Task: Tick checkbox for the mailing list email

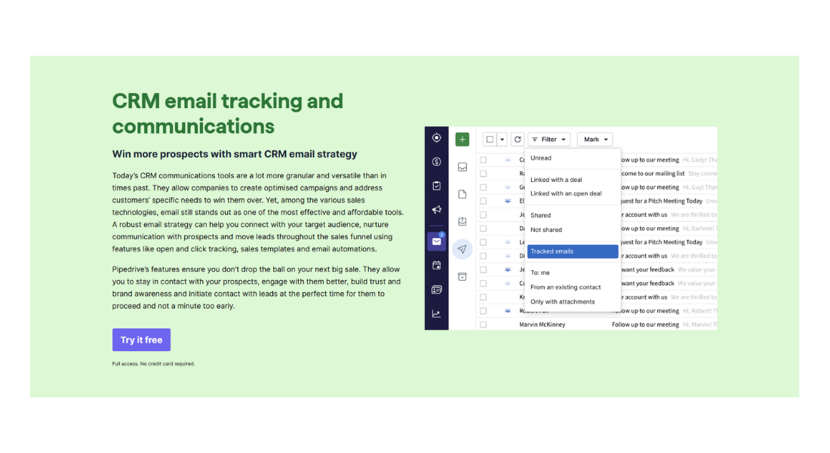Action: [x=483, y=173]
